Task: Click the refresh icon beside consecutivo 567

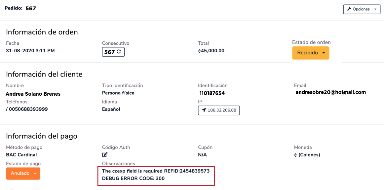Action: (x=119, y=52)
